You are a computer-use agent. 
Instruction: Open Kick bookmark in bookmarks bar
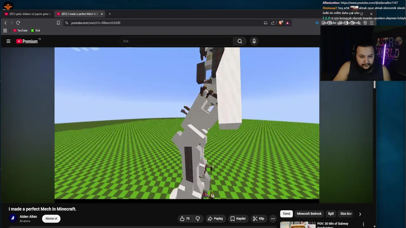click(36, 30)
